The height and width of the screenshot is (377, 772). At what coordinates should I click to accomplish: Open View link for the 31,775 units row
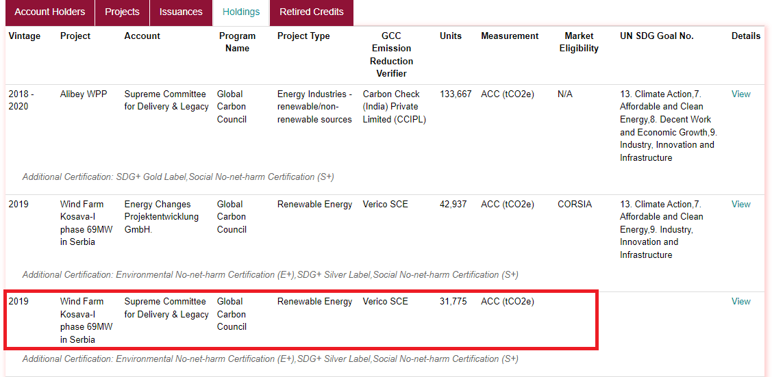740,302
